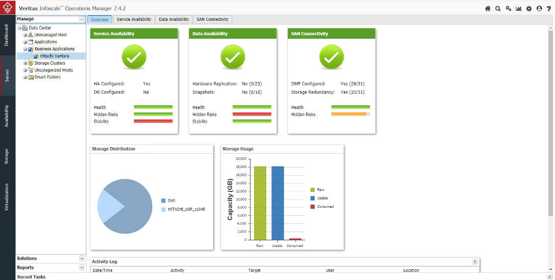Switch to the SAN Connectivity tab
This screenshot has height=280, width=555.
213,19
